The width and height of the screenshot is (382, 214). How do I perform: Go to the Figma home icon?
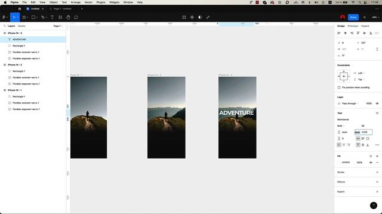click(20, 9)
